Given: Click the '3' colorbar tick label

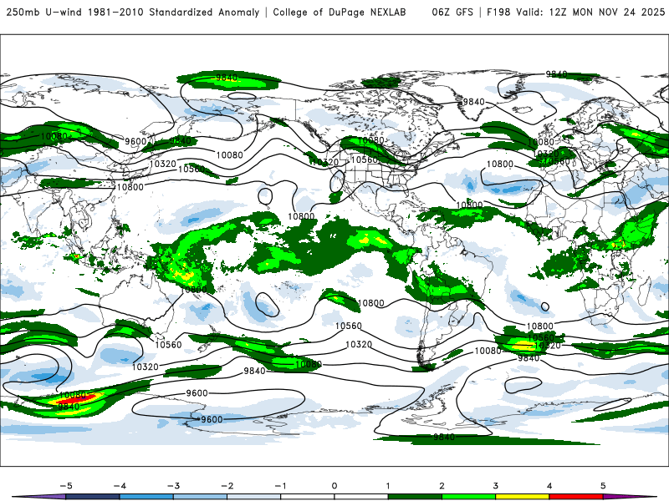Looking at the screenshot, I should click(x=495, y=486).
